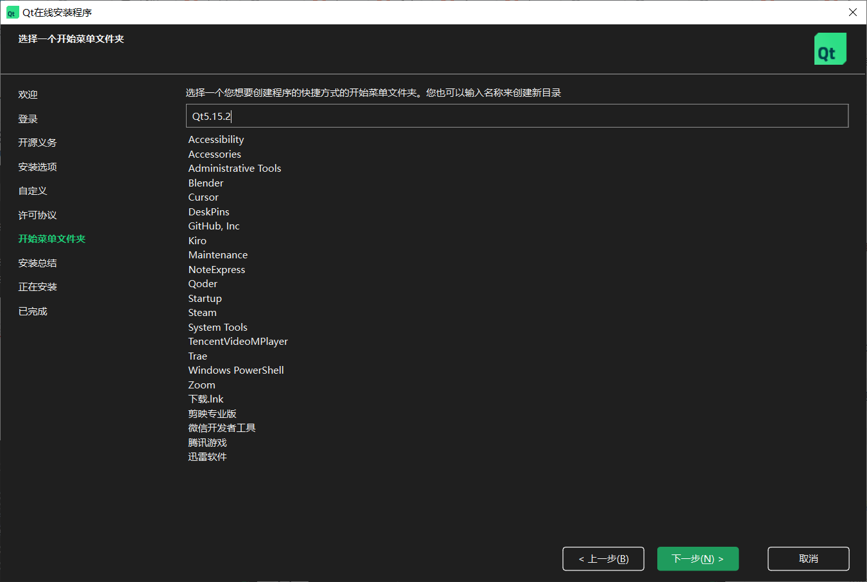Select Kiro folder in list
This screenshot has height=582, width=867.
[x=198, y=241]
